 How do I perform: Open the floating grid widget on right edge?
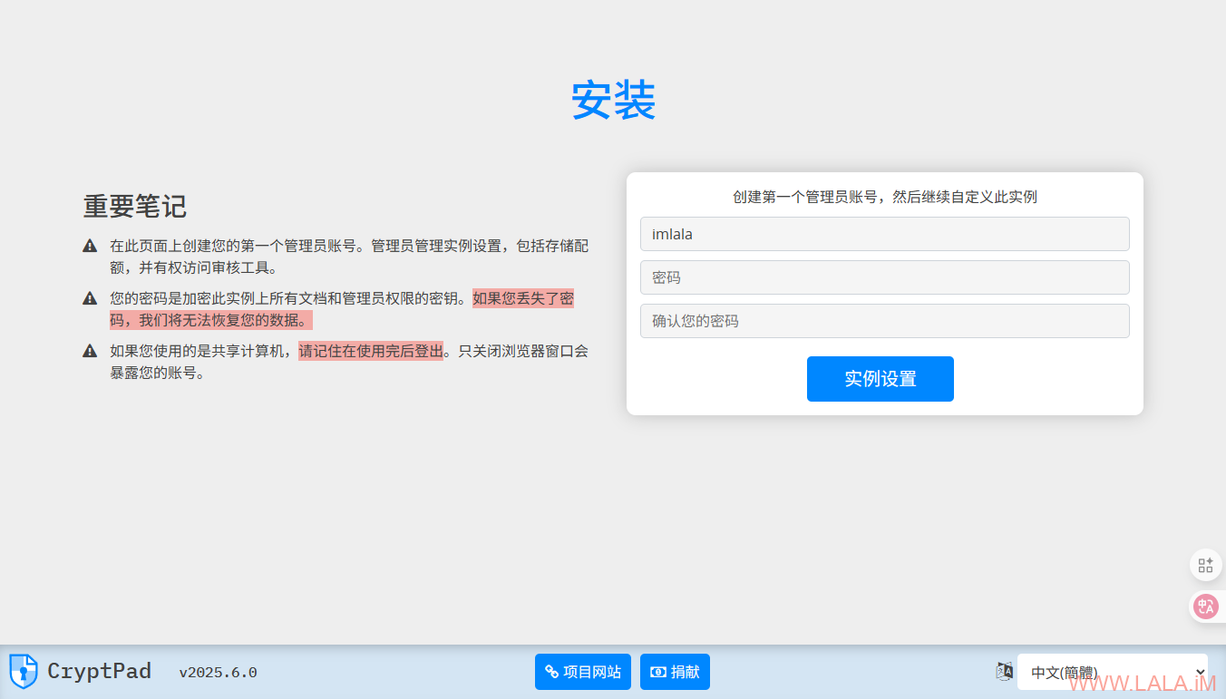pos(1206,566)
